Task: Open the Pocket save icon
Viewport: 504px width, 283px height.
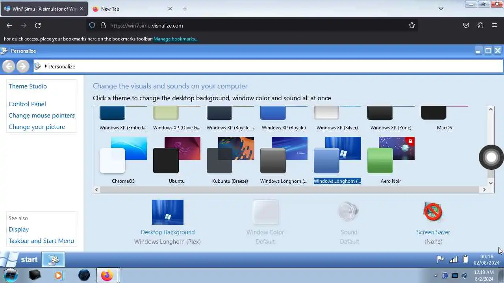Action: tap(466, 26)
